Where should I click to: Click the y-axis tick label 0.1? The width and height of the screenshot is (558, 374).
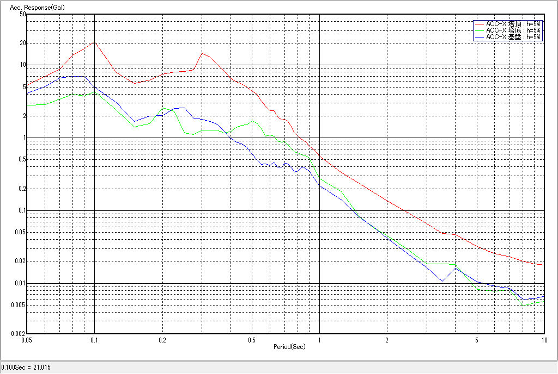pyautogui.click(x=21, y=210)
